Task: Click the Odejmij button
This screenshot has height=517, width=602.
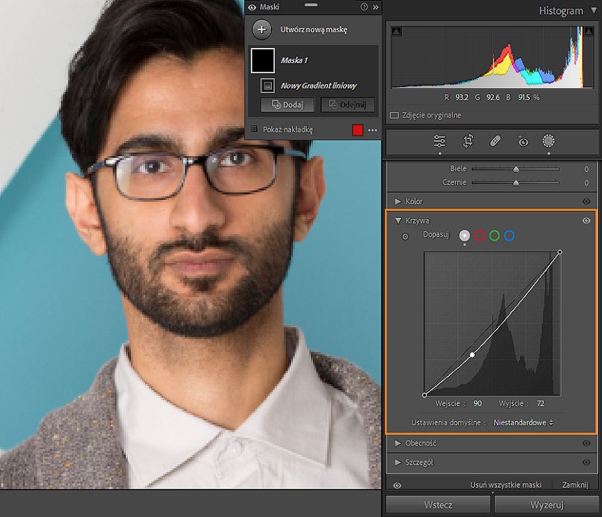Action: pyautogui.click(x=347, y=105)
